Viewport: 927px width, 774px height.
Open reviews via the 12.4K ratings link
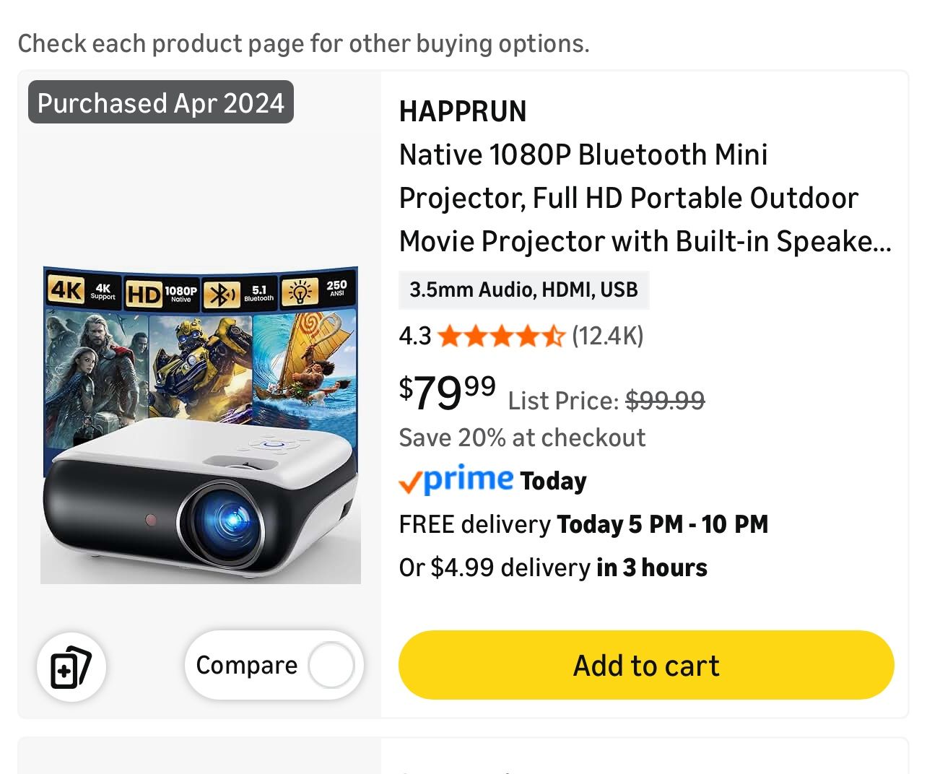[x=606, y=335]
